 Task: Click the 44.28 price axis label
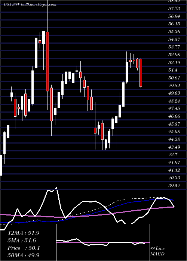click(x=174, y=139)
